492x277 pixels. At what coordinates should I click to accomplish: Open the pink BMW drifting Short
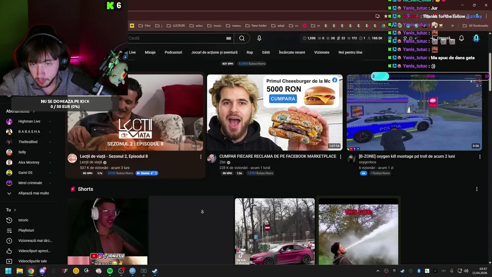point(275,232)
